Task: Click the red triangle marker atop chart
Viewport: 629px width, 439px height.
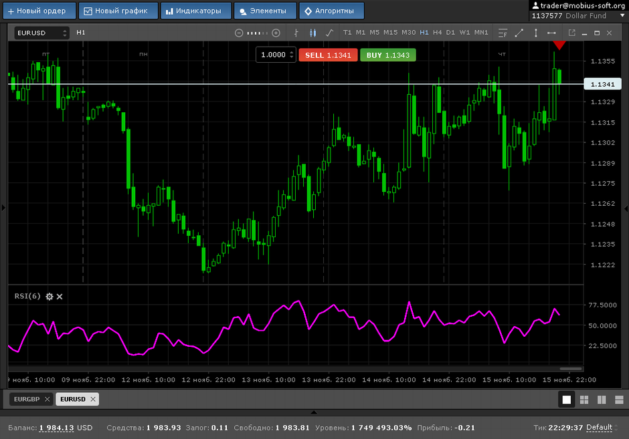Action: tap(559, 45)
